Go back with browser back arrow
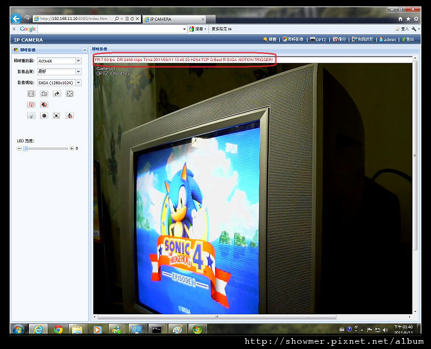The width and height of the screenshot is (431, 349). (17, 19)
